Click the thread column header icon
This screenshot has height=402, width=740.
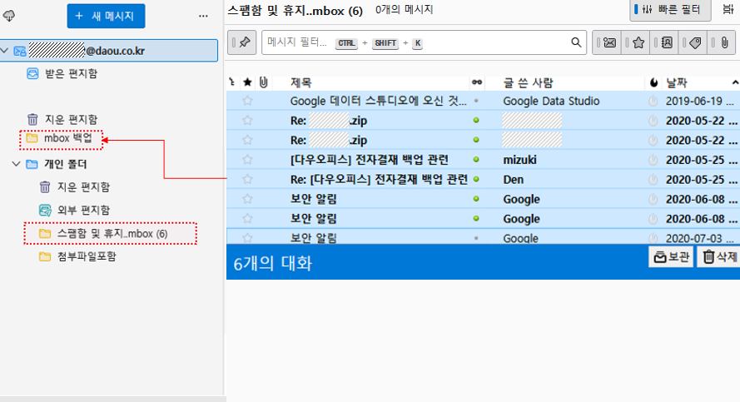click(x=232, y=82)
